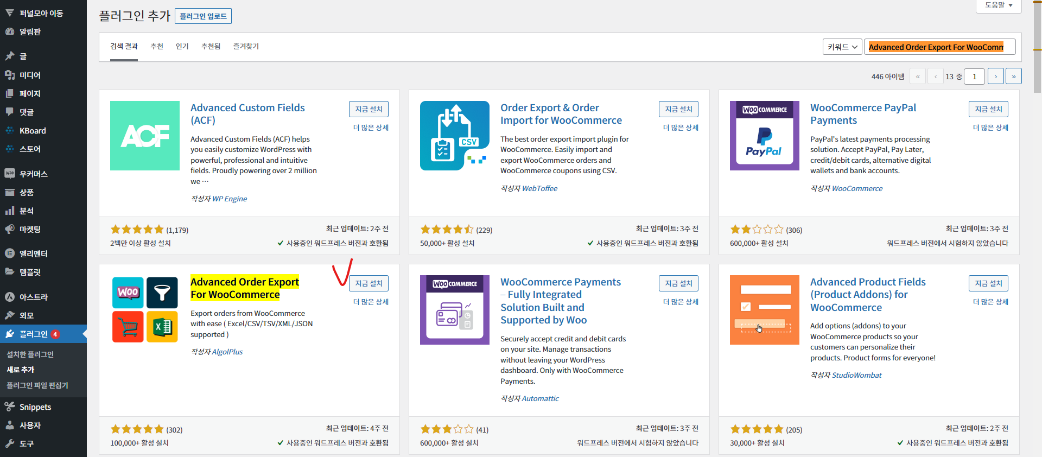Switch to the 인기 tab
Screen dimensions: 1042x457
point(182,47)
